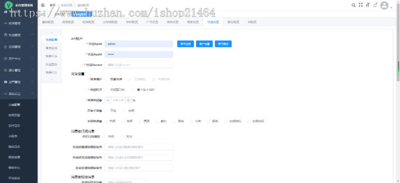Collapse 系统设置 sidebar menu chevron
The height and width of the screenshot is (183, 400).
coord(32,94)
